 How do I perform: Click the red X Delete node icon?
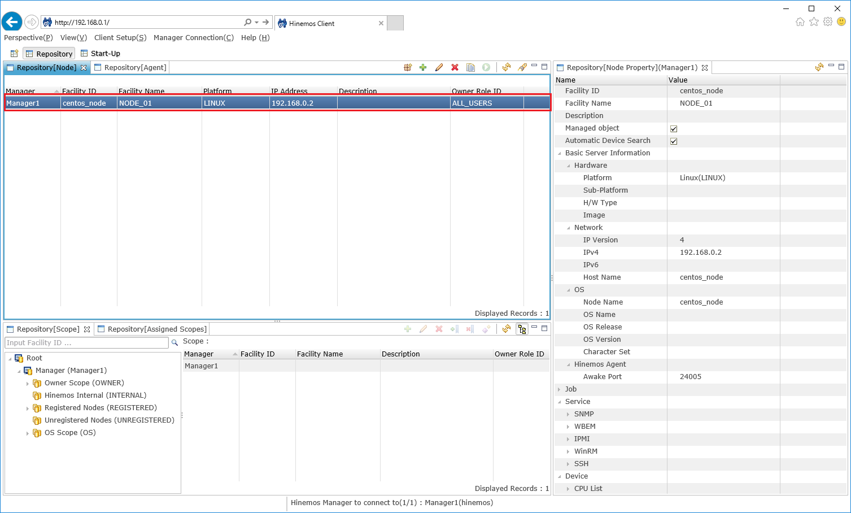tap(455, 67)
